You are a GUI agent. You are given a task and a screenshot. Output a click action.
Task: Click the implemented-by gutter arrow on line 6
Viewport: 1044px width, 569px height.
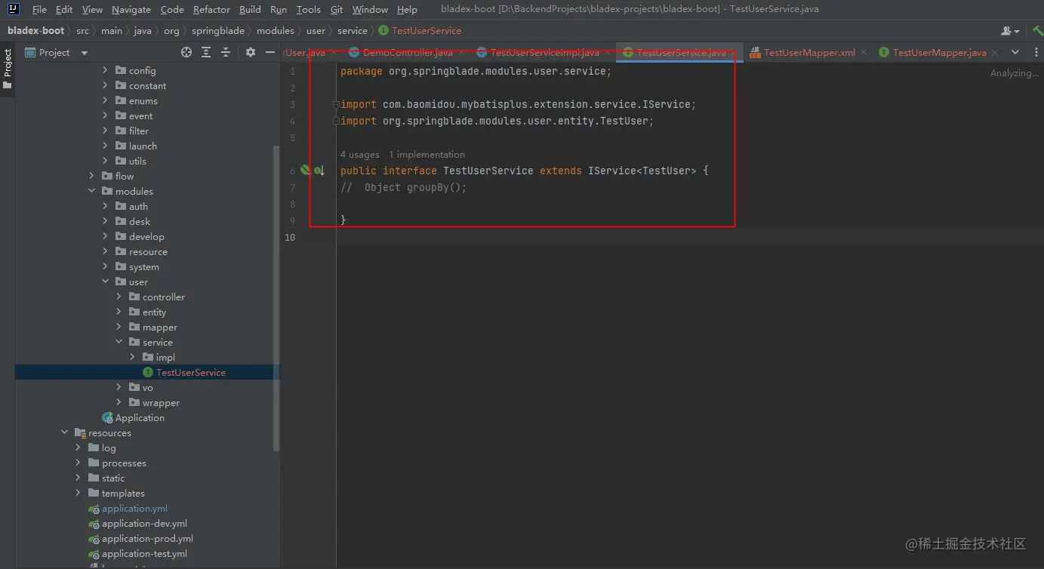pyautogui.click(x=319, y=171)
